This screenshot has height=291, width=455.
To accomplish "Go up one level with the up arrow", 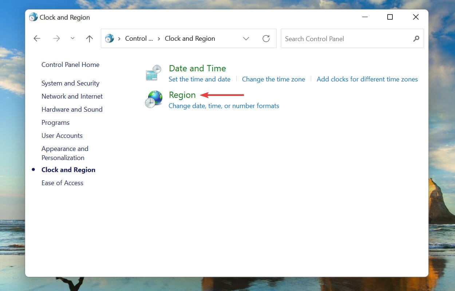I will tap(89, 38).
